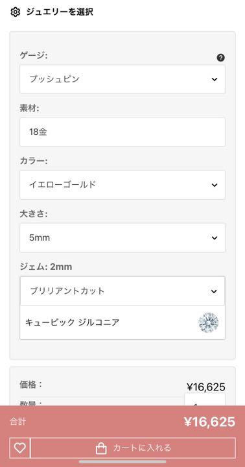Screen dimensions: 245x467
Task: Collapse the ブリリアントカット gem dropdown
Action: point(122,291)
